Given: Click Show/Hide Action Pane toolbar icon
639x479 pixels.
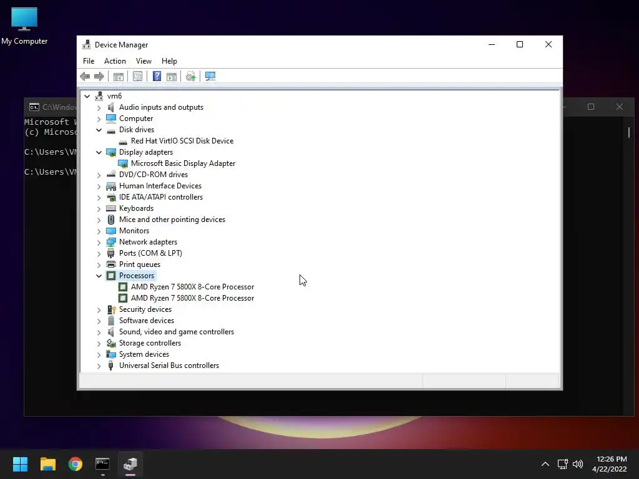Looking at the screenshot, I should [172, 76].
